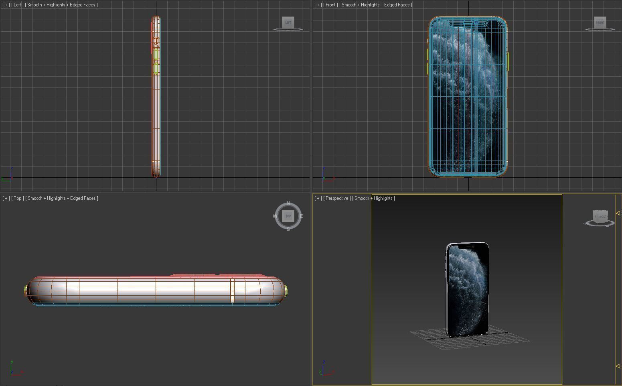622x386 pixels.
Task: Click the TOP face of the ViewCube
Action: tap(288, 216)
